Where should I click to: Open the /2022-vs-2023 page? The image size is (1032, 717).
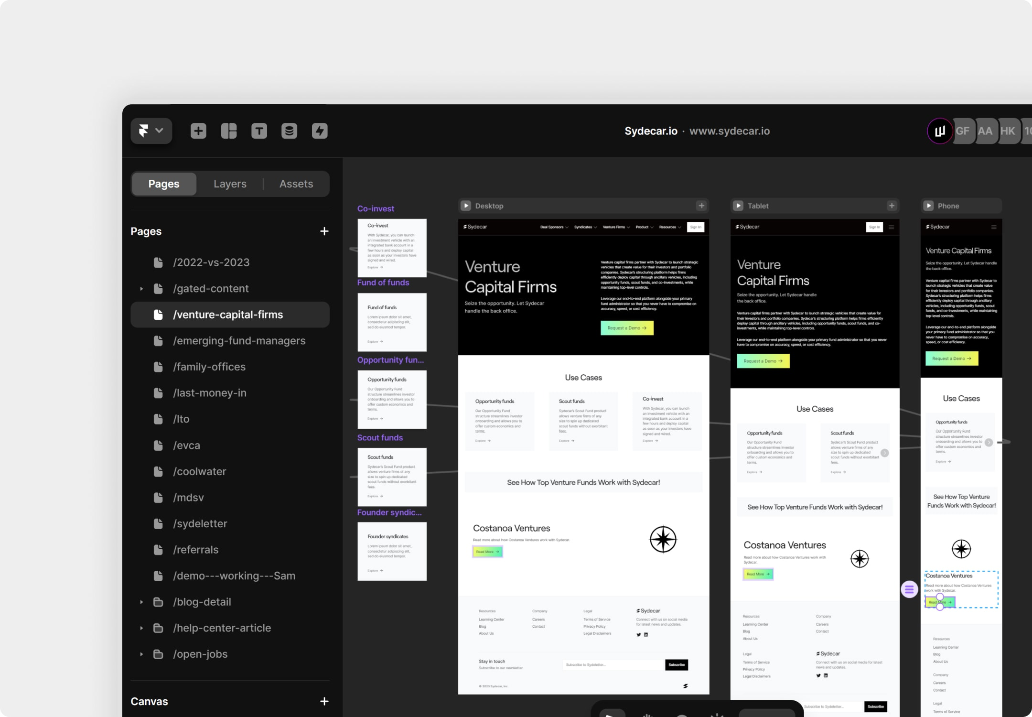(x=230, y=262)
